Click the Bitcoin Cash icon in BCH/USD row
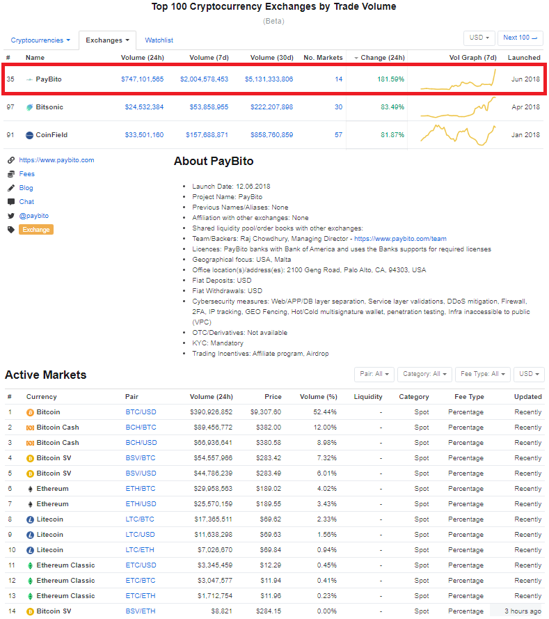This screenshot has height=619, width=549. (x=30, y=443)
